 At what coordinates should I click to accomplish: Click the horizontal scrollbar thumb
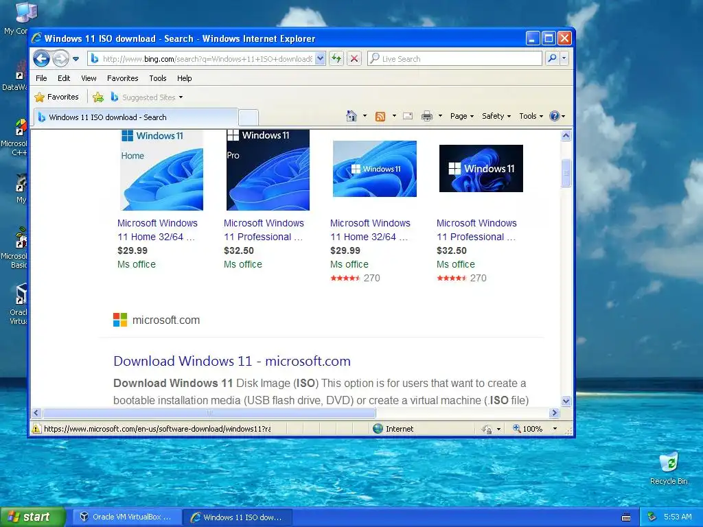coord(209,412)
